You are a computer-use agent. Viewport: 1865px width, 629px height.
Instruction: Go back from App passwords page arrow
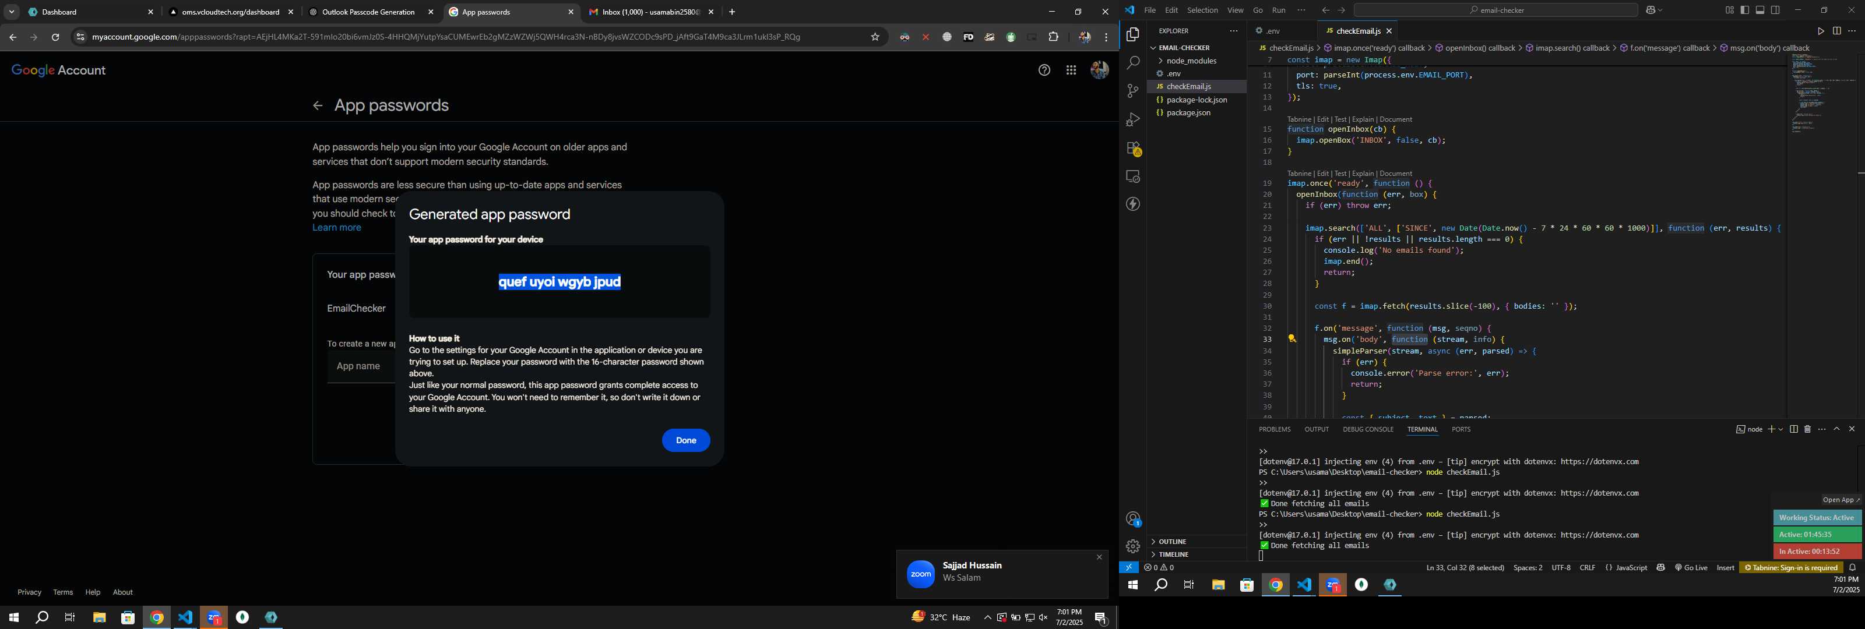[317, 105]
